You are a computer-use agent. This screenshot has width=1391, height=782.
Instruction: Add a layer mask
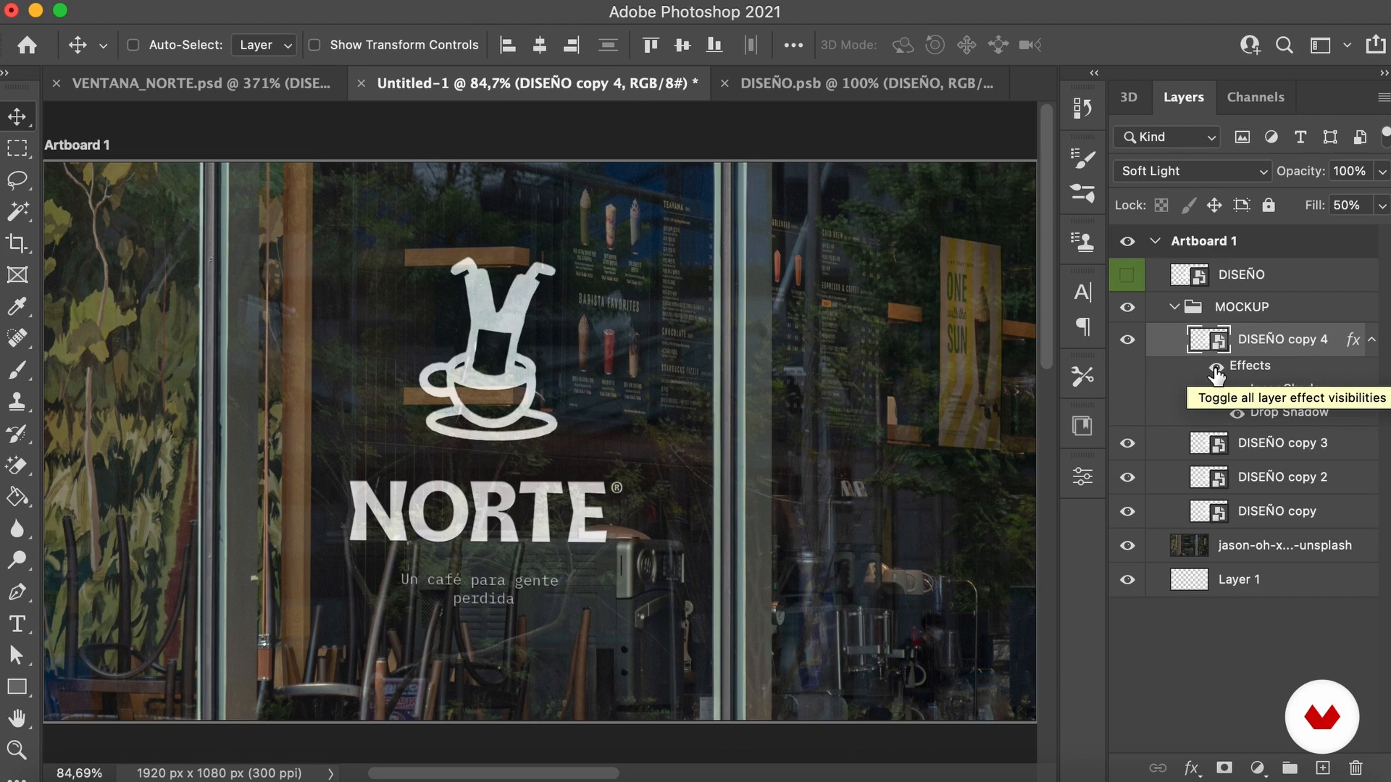1224,768
